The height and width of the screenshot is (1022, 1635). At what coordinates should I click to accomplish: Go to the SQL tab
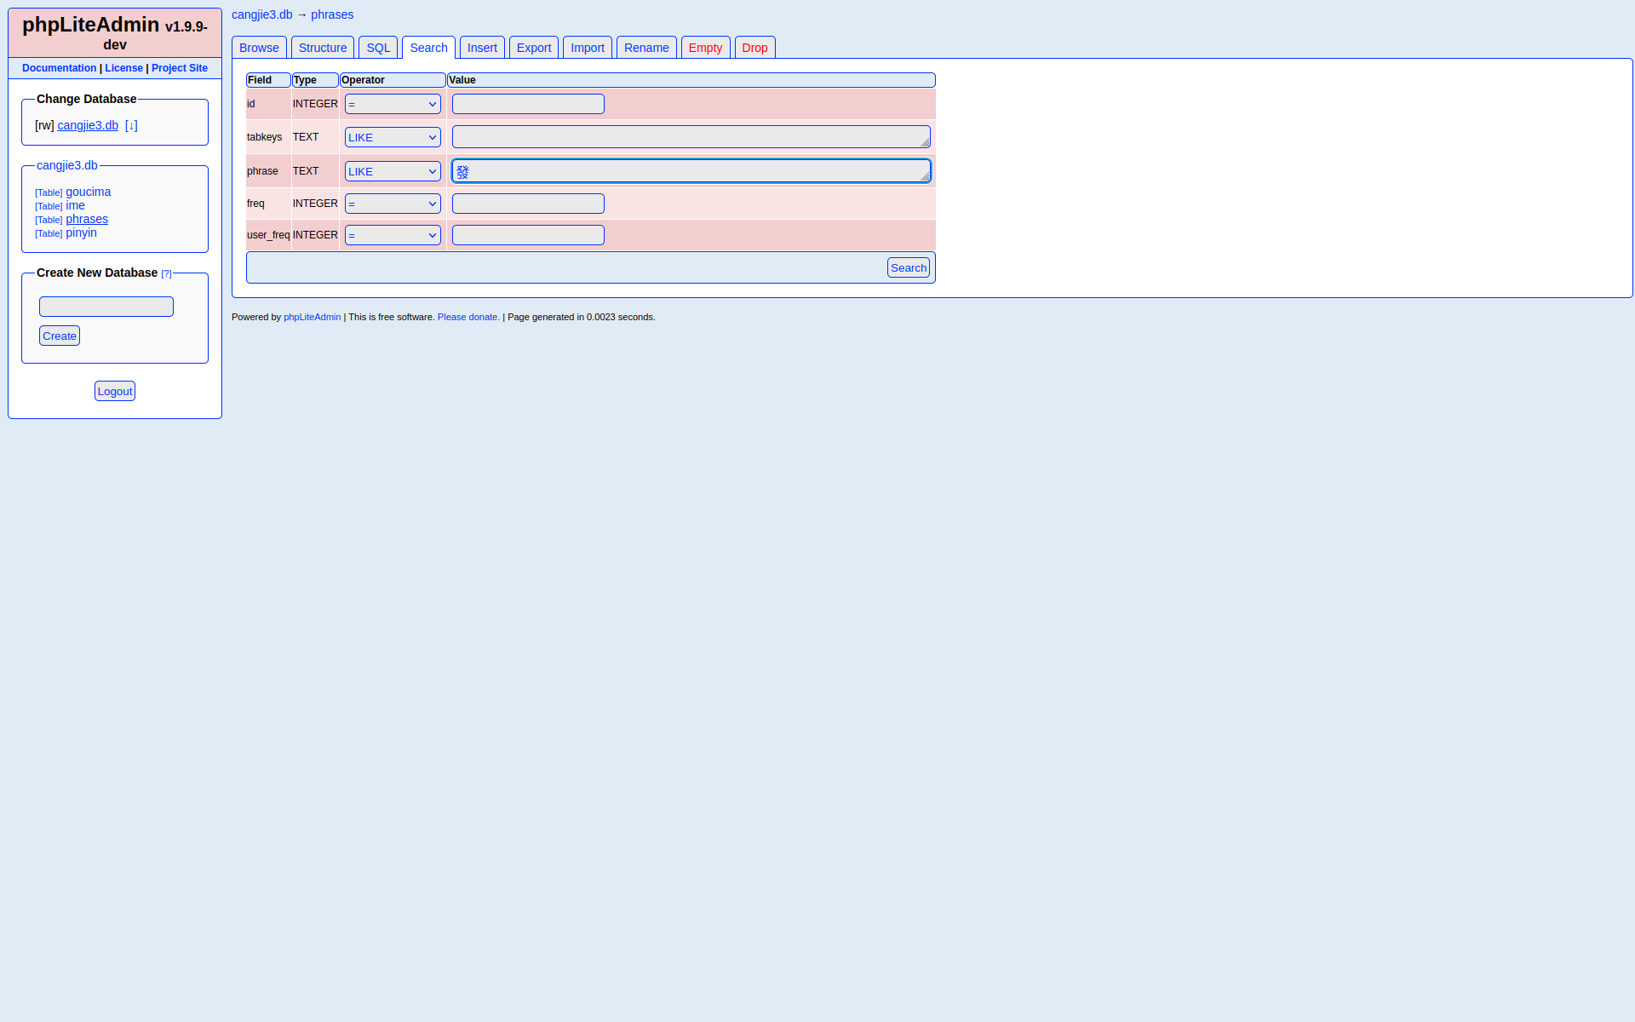coord(378,48)
